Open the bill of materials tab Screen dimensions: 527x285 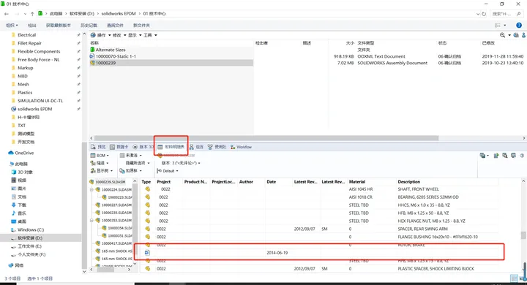pyautogui.click(x=171, y=147)
